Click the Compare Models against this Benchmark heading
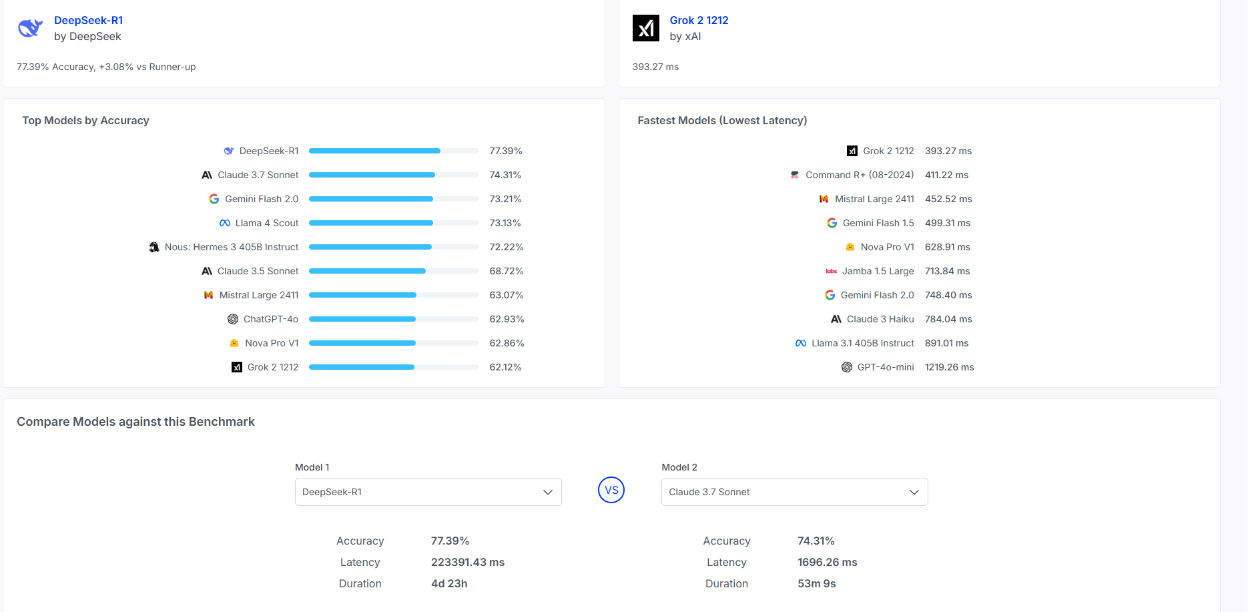The image size is (1248, 612). (x=136, y=422)
